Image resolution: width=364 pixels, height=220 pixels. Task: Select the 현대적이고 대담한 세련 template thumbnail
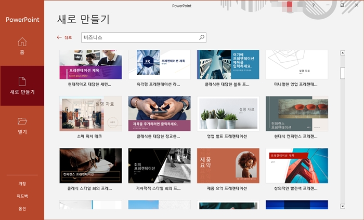(x=90, y=64)
